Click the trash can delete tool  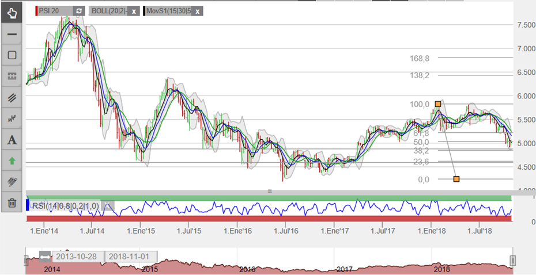click(12, 203)
